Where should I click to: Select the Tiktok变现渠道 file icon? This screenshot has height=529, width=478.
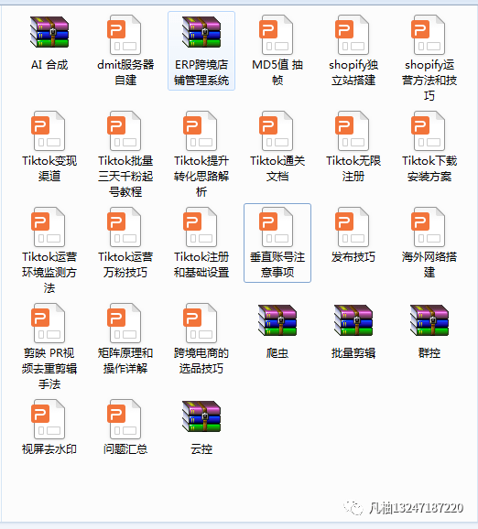click(x=49, y=131)
